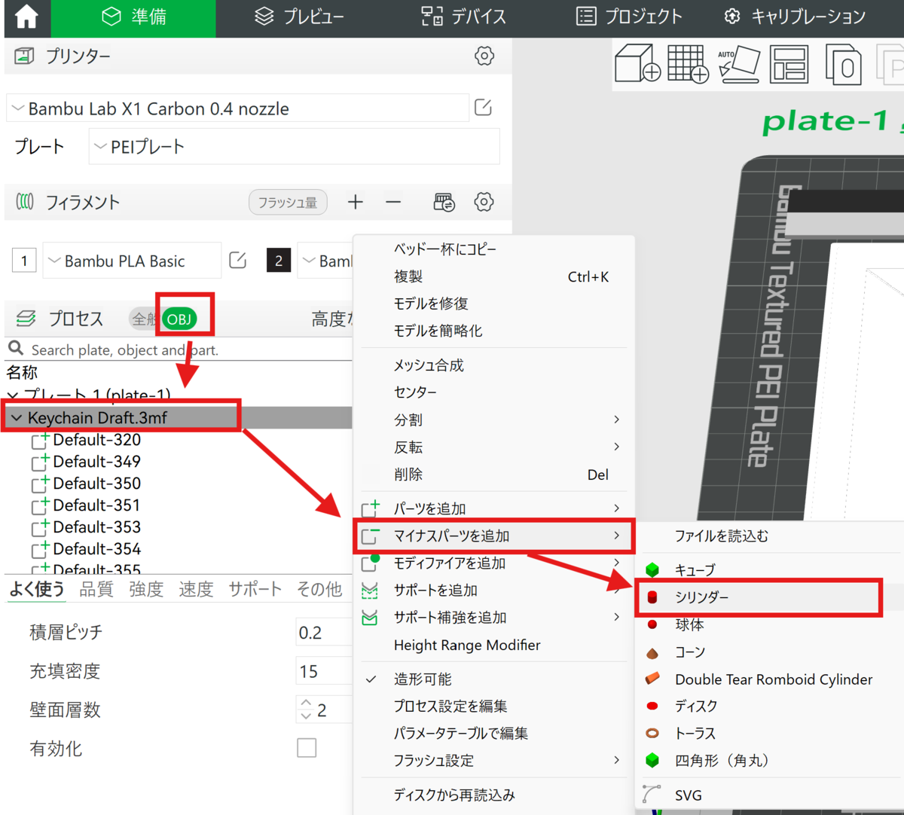Auto-orient the model with the AUTO icon

[x=739, y=64]
